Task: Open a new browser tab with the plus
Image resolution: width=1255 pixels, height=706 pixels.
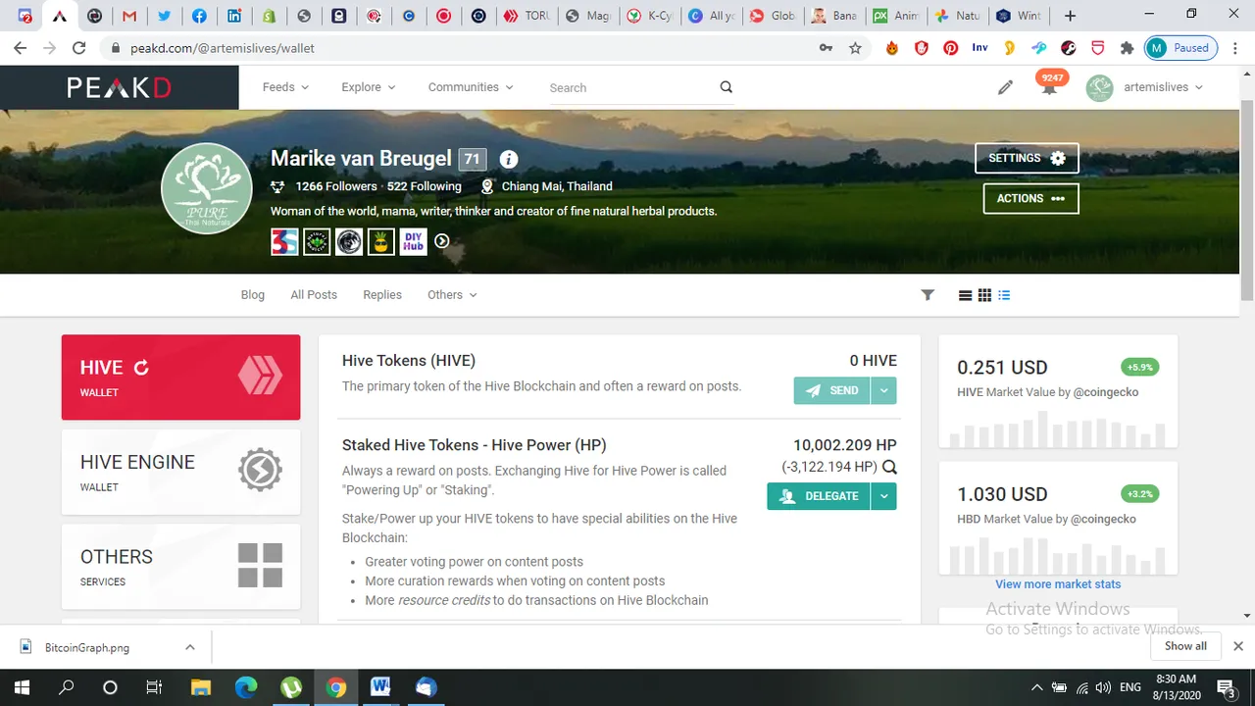Action: [1070, 16]
